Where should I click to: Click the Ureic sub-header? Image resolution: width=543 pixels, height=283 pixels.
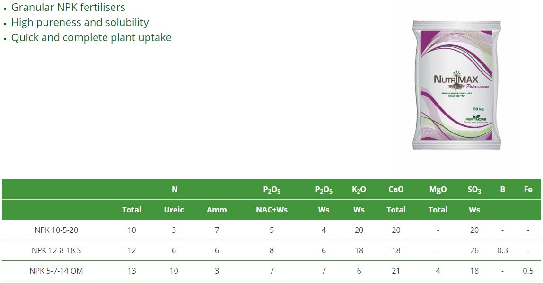174,210
